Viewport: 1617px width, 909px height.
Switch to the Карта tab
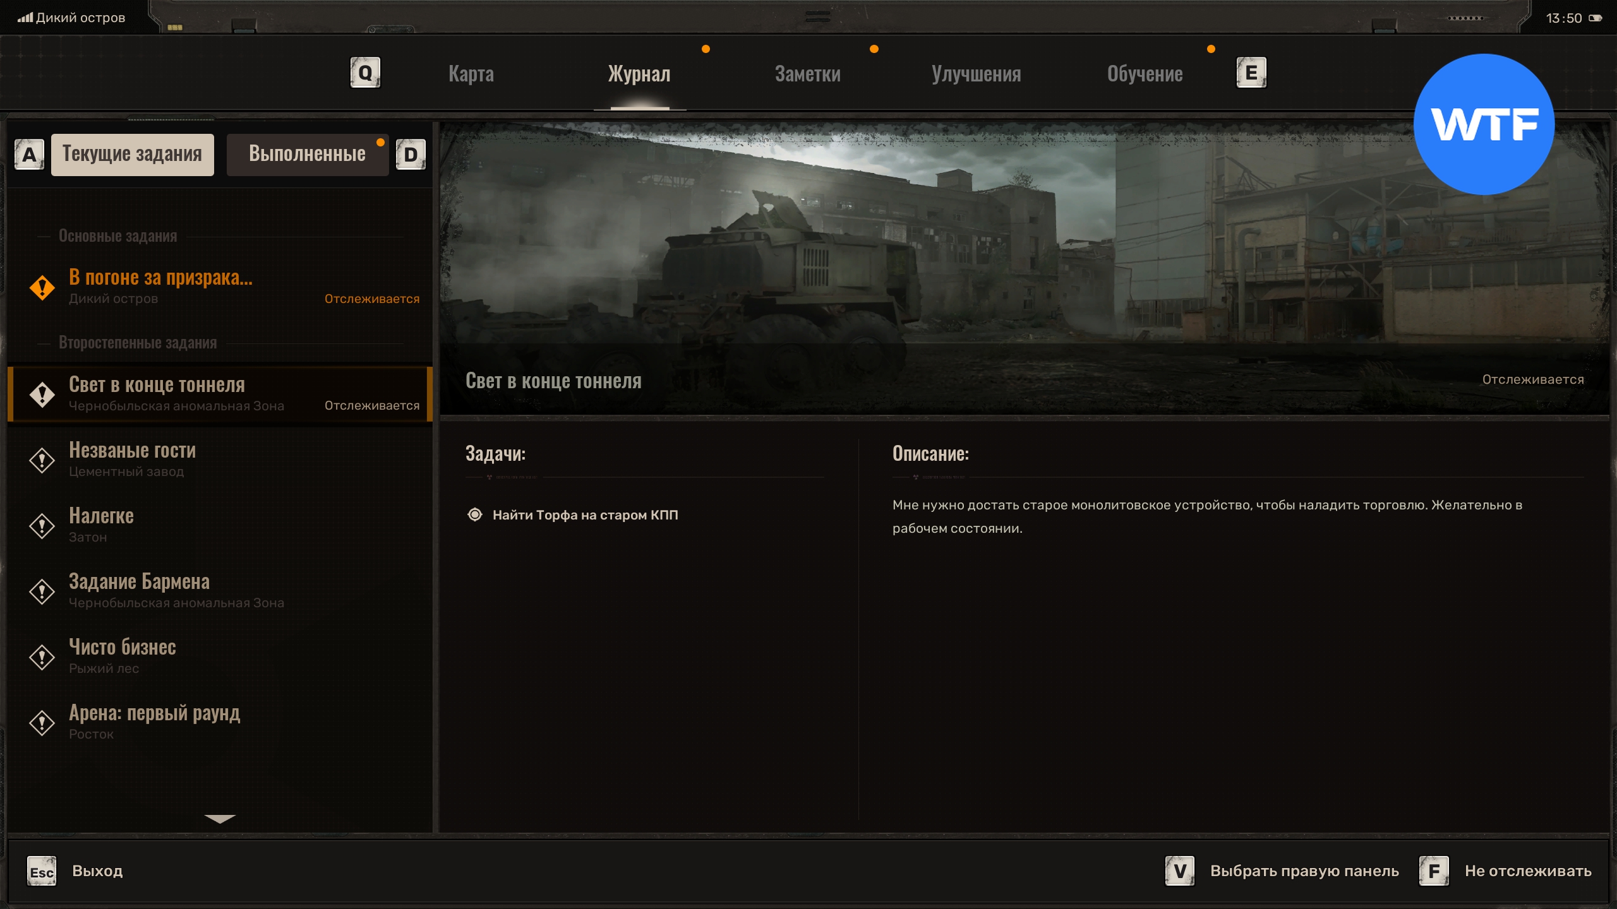tap(471, 74)
